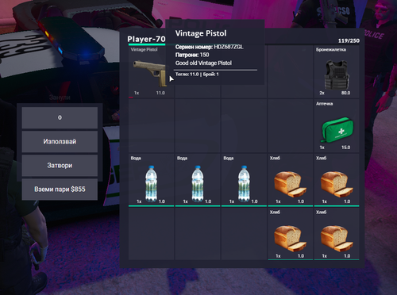Screen dimensions: 397x295
Task: Select the Бронежилетка armor vest item
Action: coord(337,72)
